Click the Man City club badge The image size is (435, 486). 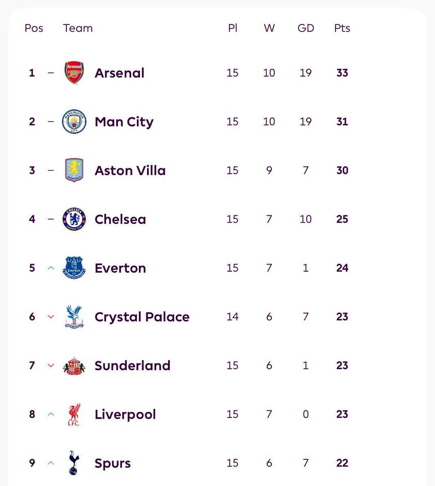(x=74, y=122)
